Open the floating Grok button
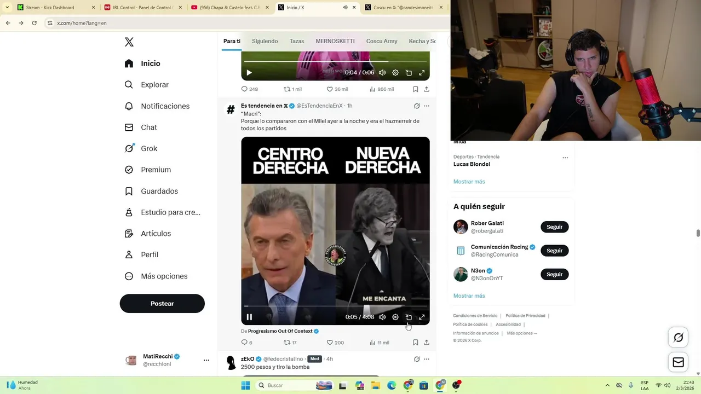701x394 pixels. pos(679,338)
